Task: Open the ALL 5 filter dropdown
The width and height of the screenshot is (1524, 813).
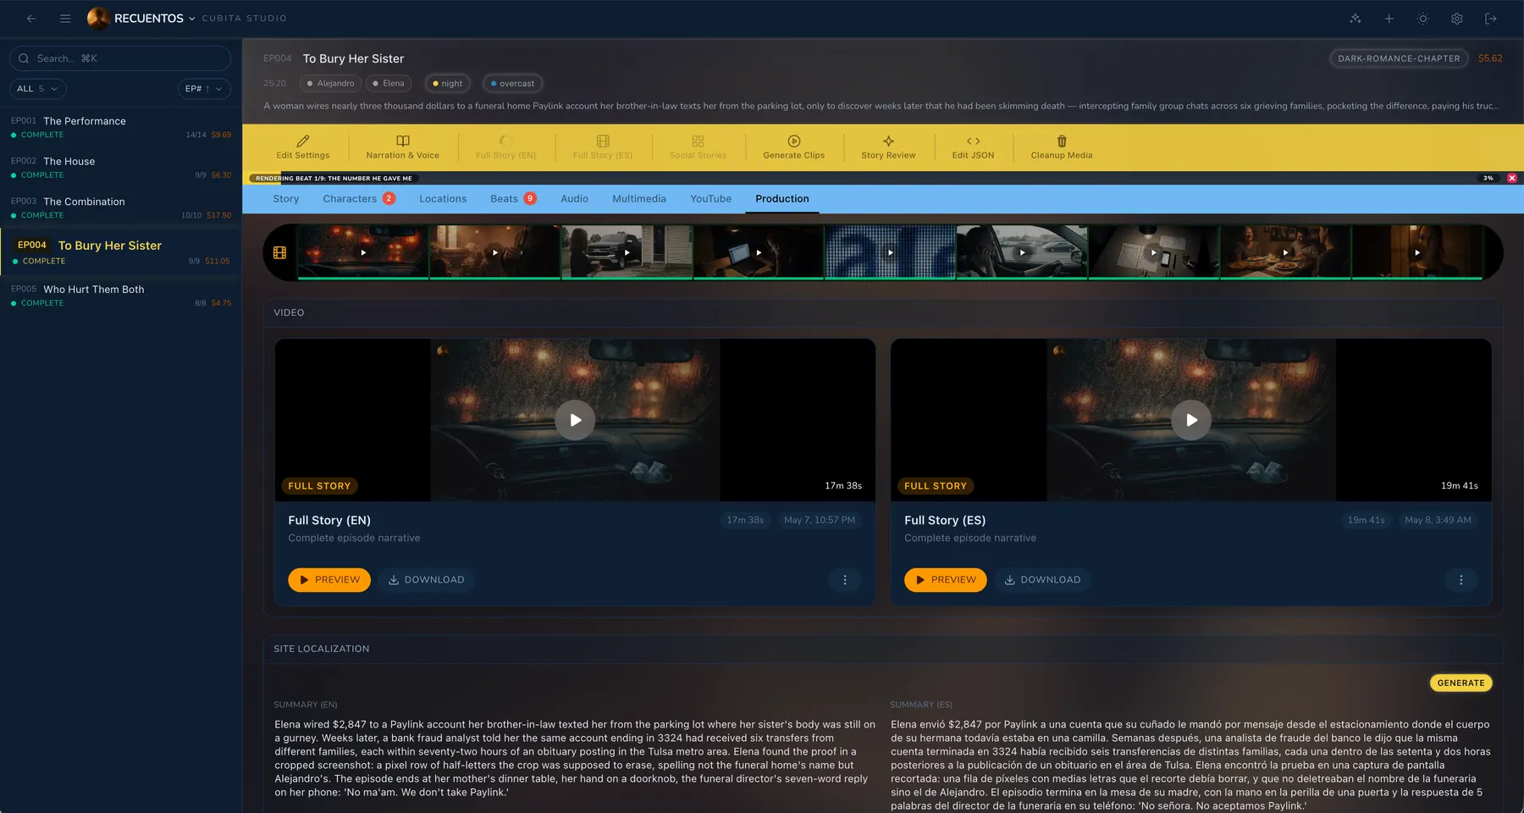Action: point(38,89)
